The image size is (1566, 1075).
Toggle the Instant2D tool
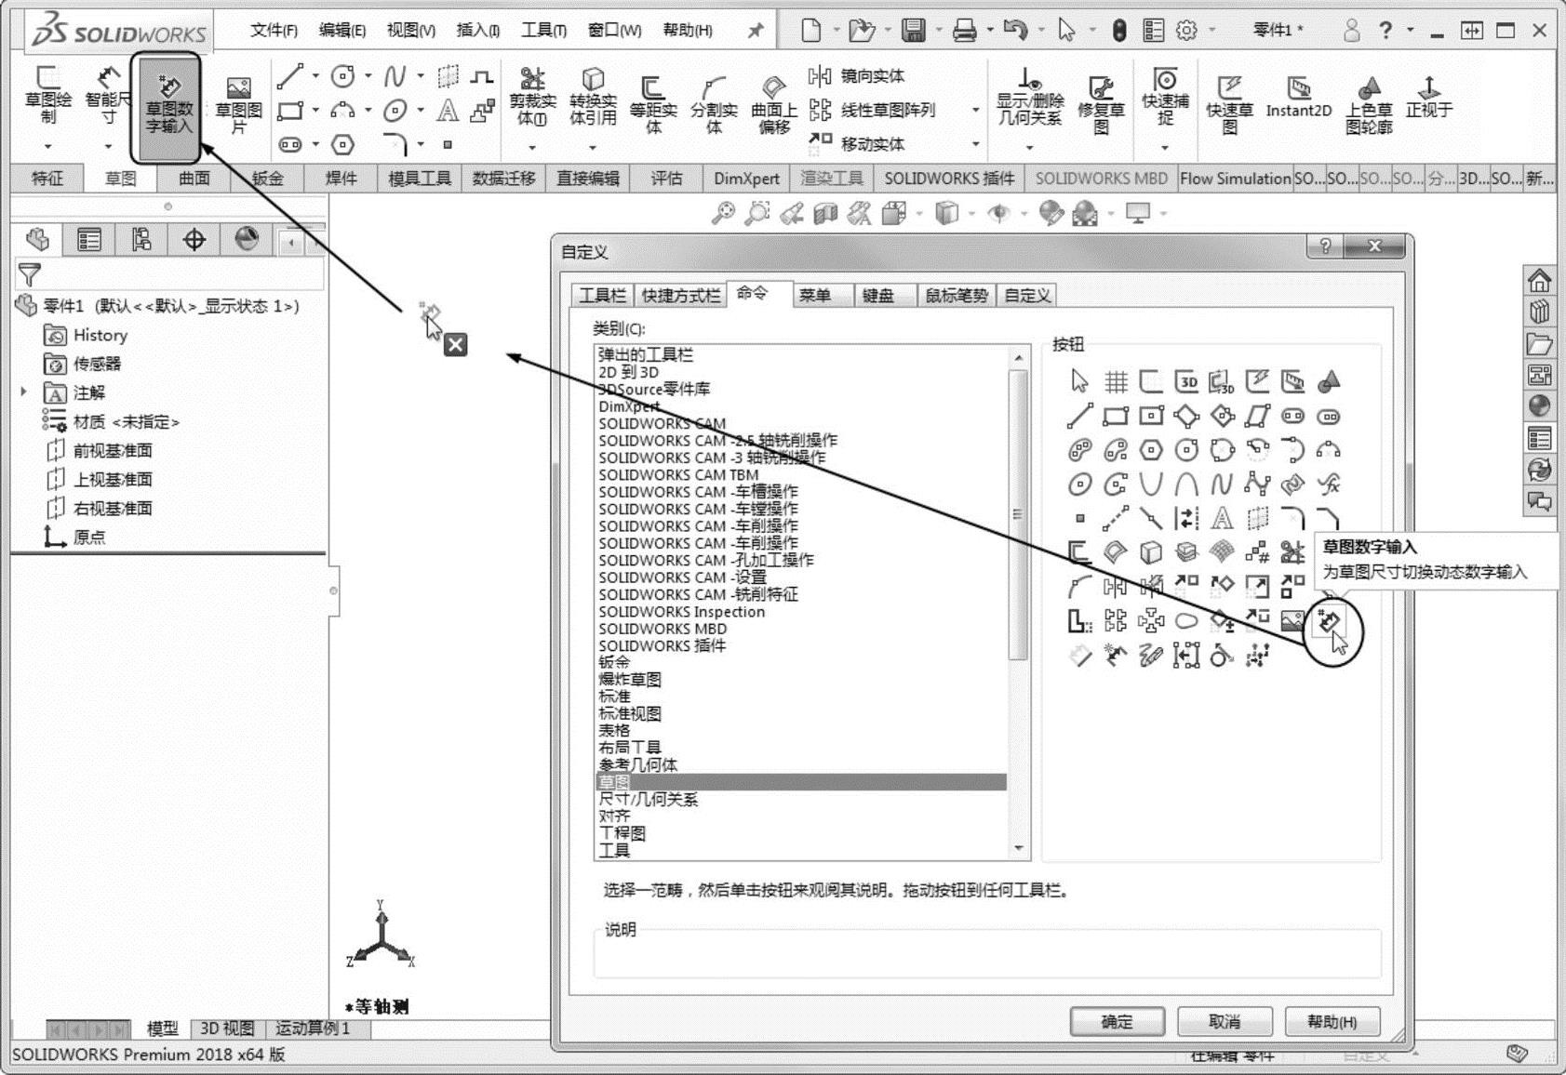[1299, 97]
